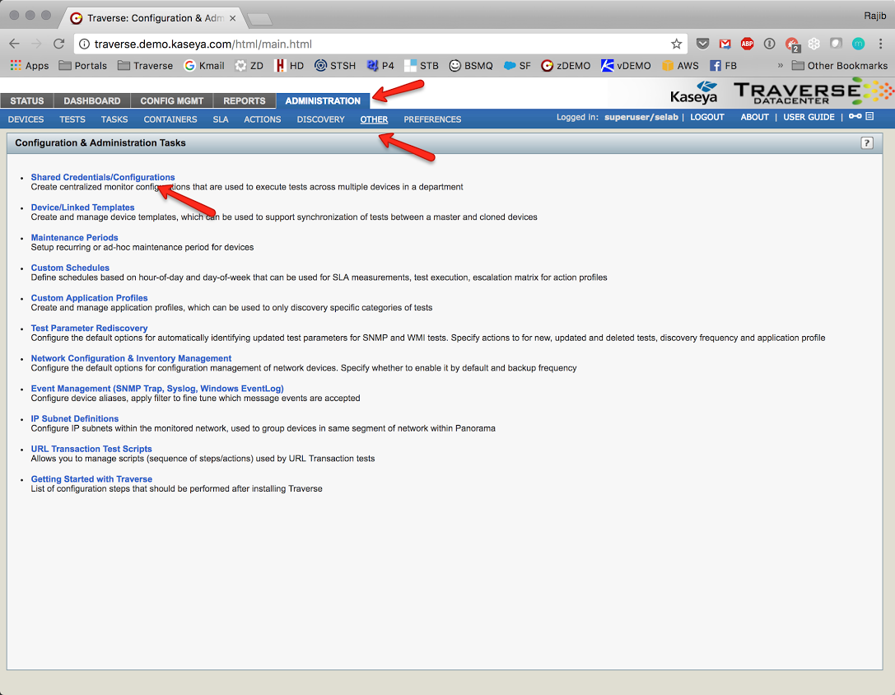Bookmark page with the star icon
Viewport: 895px width, 695px height.
coord(676,44)
